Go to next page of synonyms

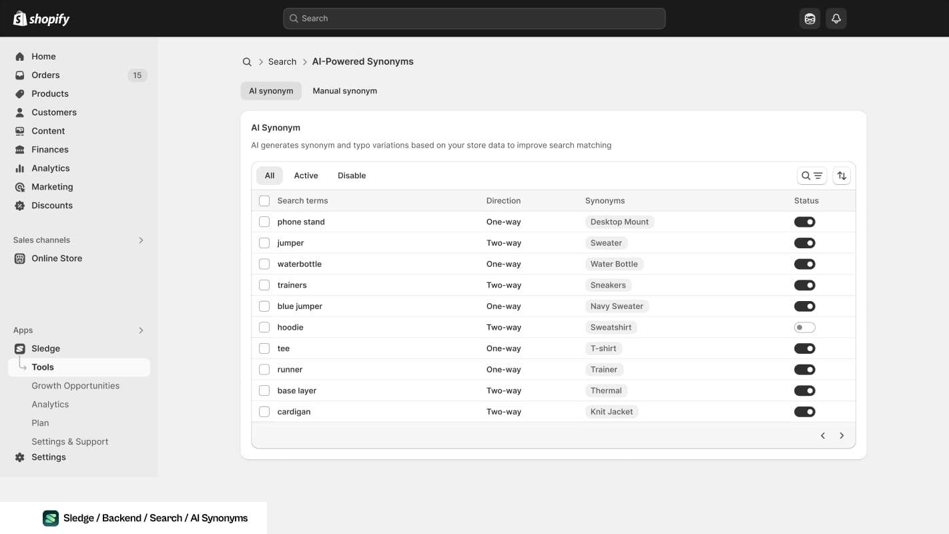click(842, 436)
